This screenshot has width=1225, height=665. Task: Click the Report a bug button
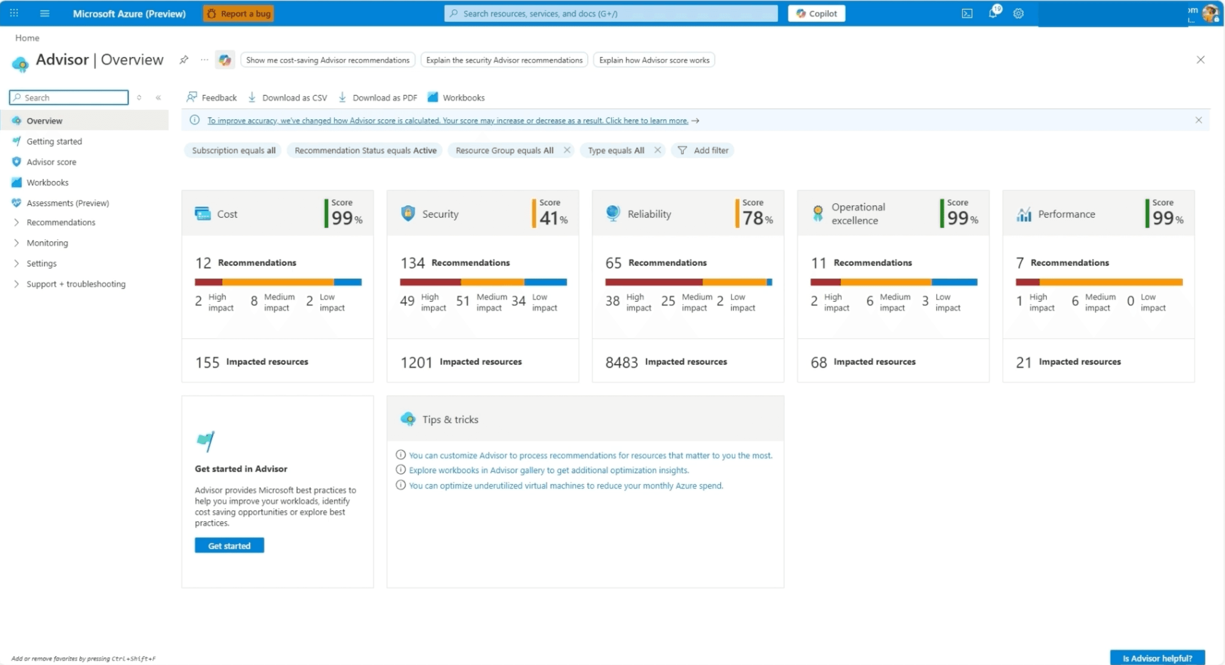tap(239, 13)
